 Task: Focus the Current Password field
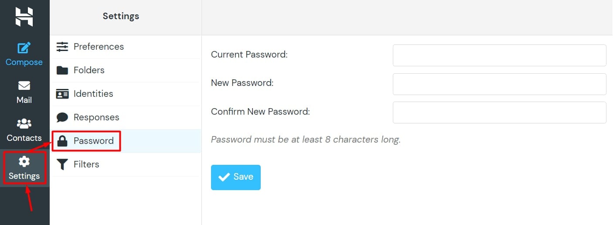tap(499, 55)
